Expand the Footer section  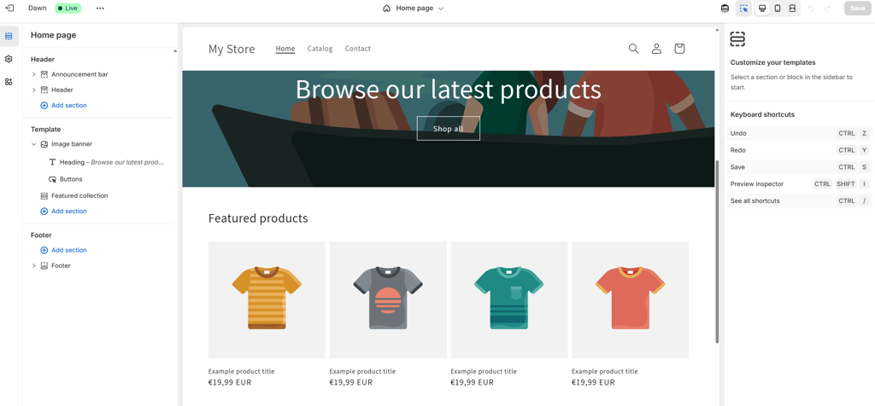pos(34,265)
